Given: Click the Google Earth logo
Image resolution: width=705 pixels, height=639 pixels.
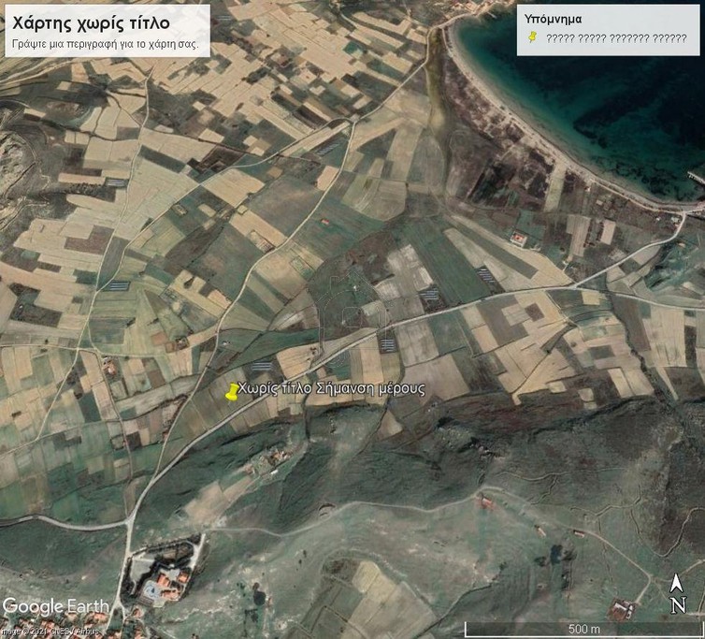Looking at the screenshot, I should 54,606.
